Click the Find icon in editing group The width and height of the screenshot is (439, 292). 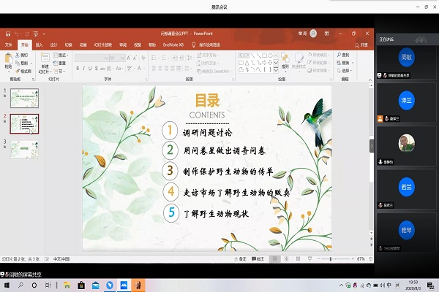pyautogui.click(x=342, y=55)
